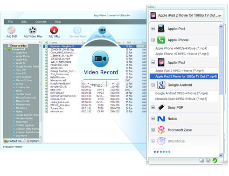Click the Add URLs download icon

click(54, 30)
